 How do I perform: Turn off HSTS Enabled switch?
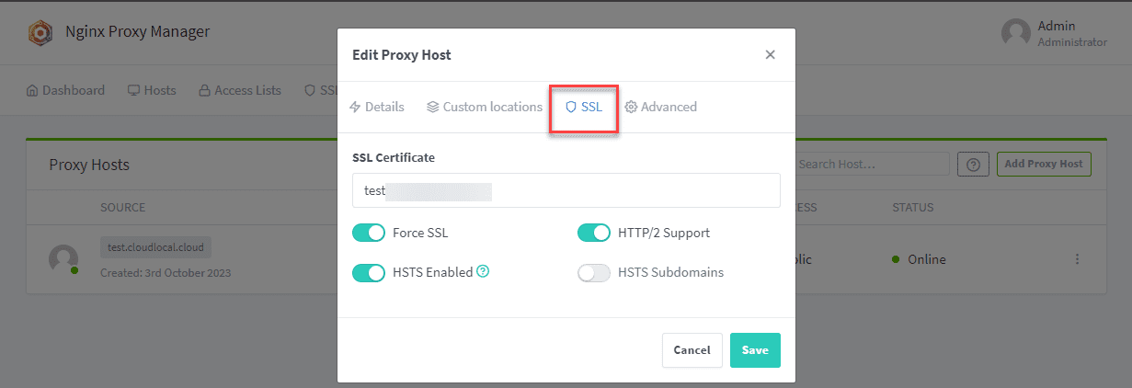tap(369, 273)
